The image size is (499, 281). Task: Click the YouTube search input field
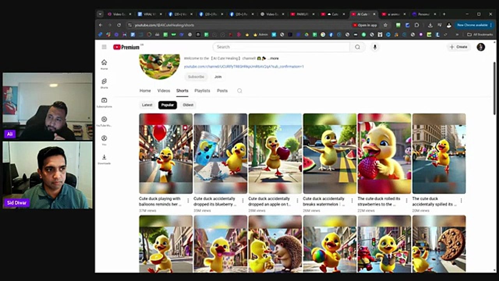281,47
